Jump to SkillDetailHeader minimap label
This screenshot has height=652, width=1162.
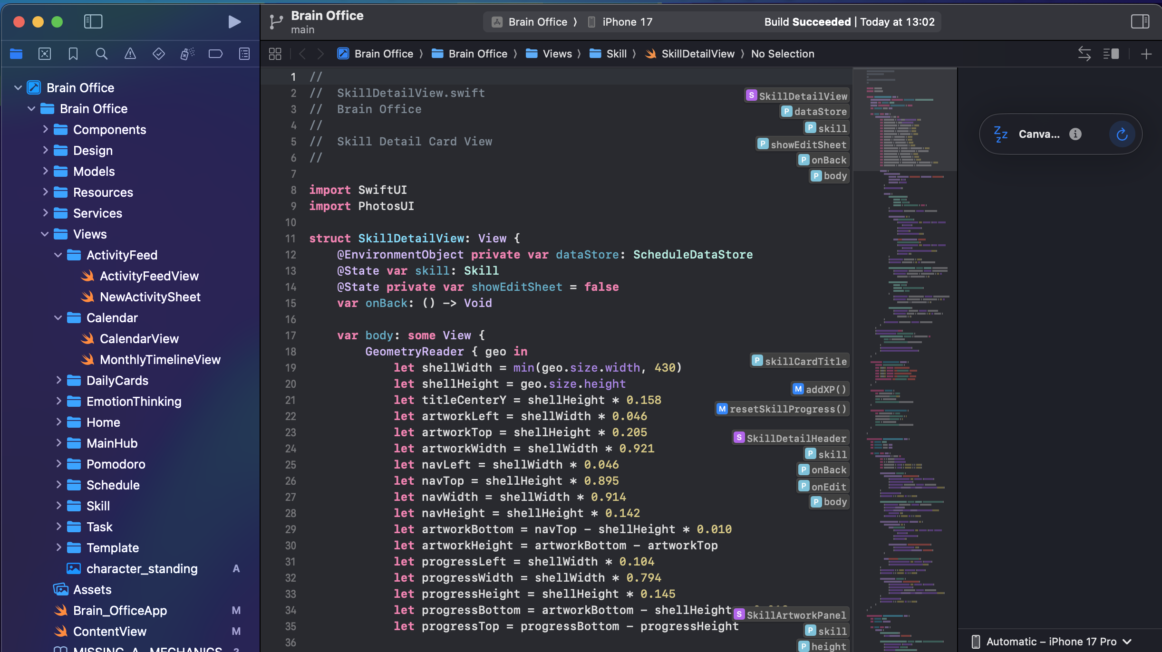pyautogui.click(x=791, y=438)
